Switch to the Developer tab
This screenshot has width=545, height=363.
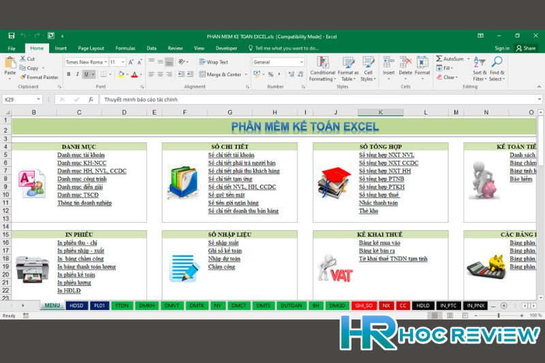[226, 48]
